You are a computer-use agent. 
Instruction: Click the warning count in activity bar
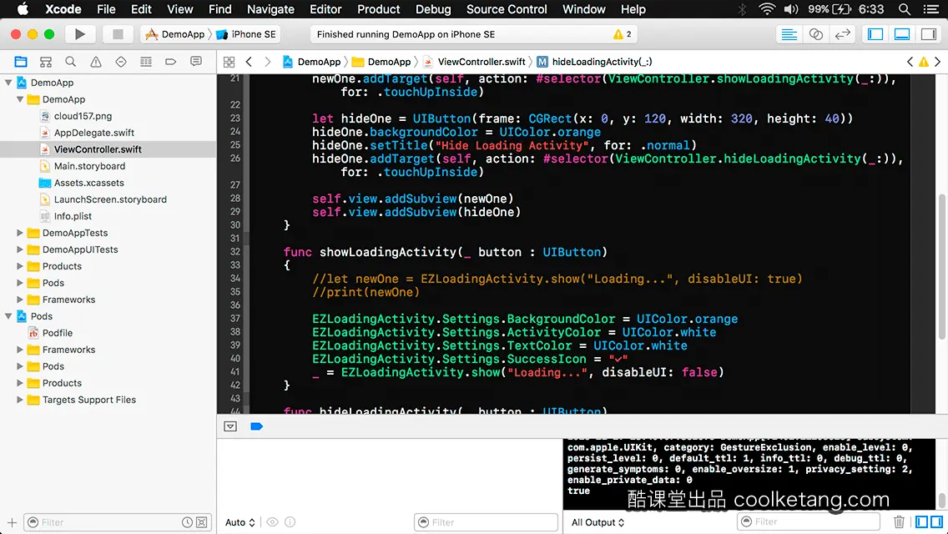(x=623, y=34)
